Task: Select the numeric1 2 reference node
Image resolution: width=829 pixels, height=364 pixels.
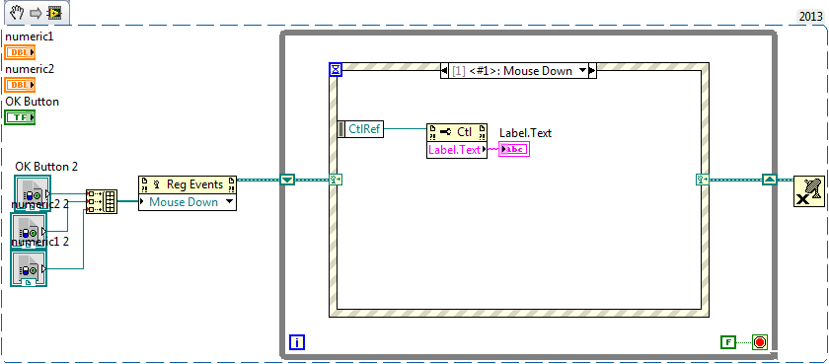Action: (29, 268)
